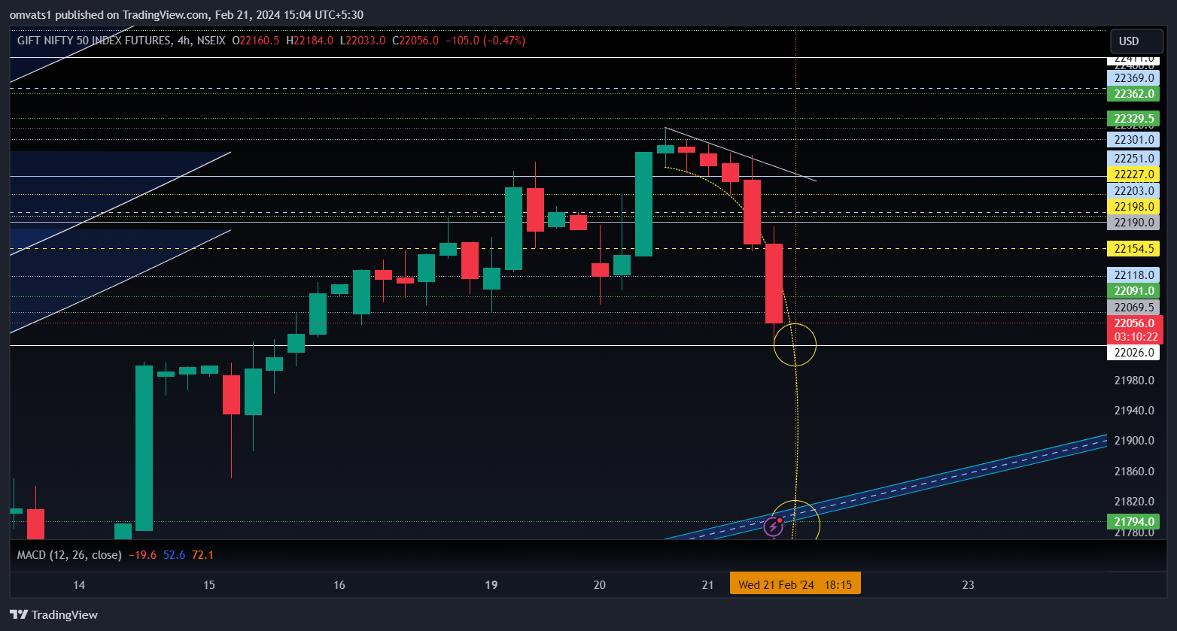
Task: Click the open value O22160.5
Action: pos(256,41)
